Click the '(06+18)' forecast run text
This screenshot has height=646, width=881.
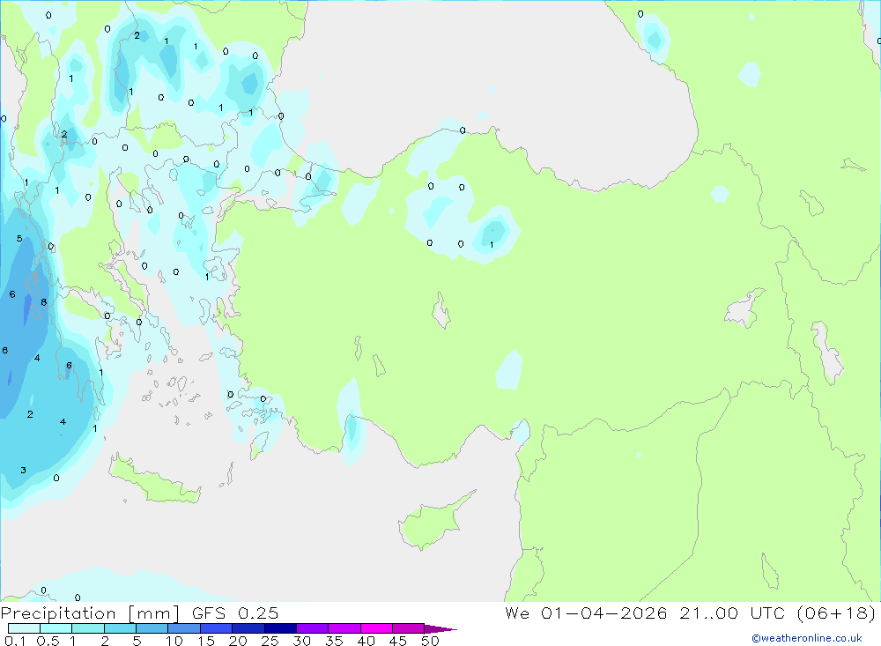[837, 613]
